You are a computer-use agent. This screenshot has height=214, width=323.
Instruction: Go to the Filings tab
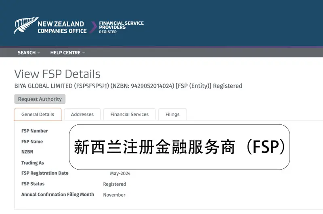[172, 114]
